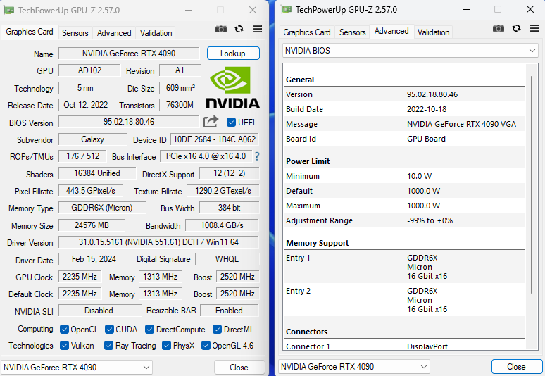Image resolution: width=545 pixels, height=376 pixels.
Task: Click the Memory Size field 24576 MB
Action: pyautogui.click(x=92, y=225)
